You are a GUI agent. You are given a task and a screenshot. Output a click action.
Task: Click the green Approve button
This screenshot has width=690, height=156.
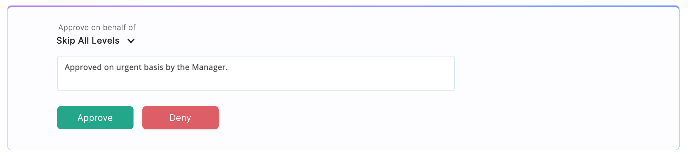point(95,118)
